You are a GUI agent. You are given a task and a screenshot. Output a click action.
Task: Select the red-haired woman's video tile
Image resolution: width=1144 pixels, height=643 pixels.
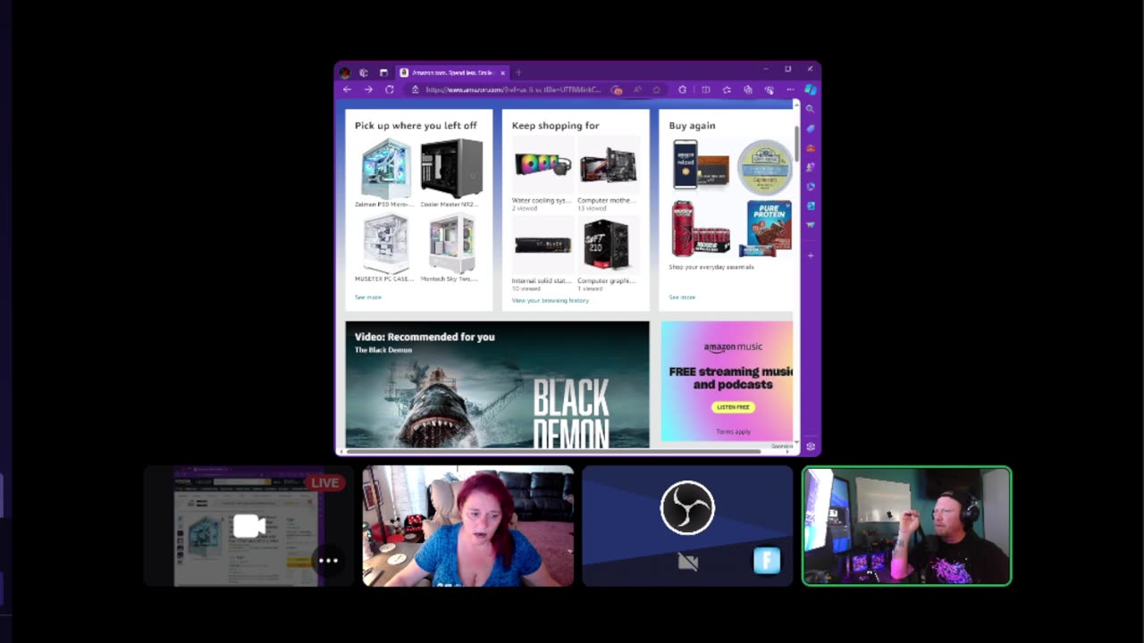tap(468, 526)
